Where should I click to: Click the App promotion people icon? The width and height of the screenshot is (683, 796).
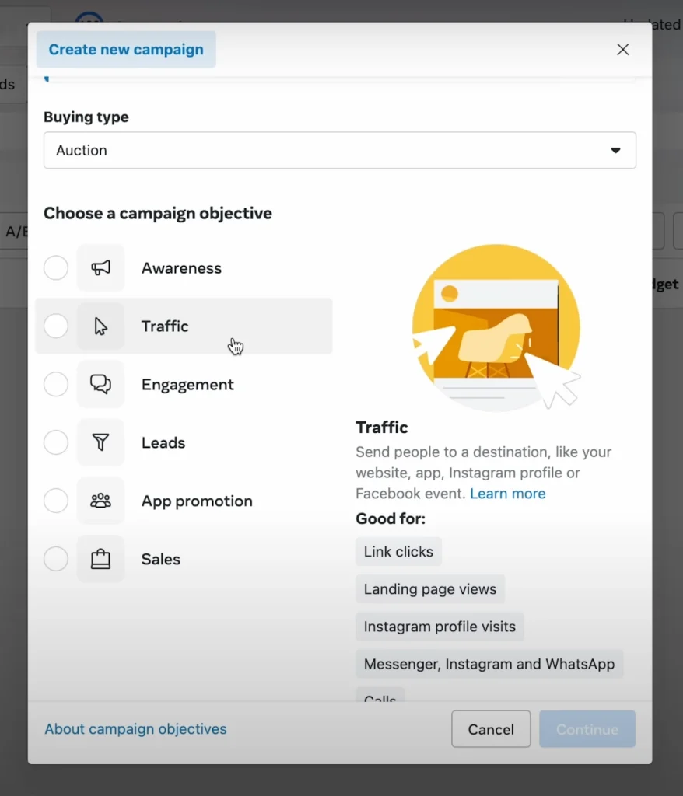pos(100,501)
